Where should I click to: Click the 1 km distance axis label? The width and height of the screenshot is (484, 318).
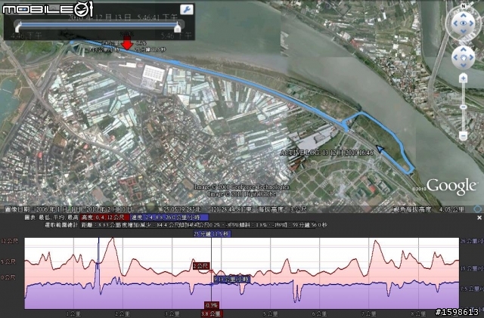click(73, 314)
